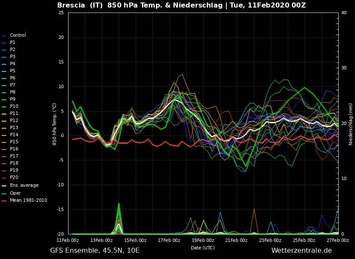Click the red Mean 1981-2010 color marker
The image size is (355, 259).
4,201
